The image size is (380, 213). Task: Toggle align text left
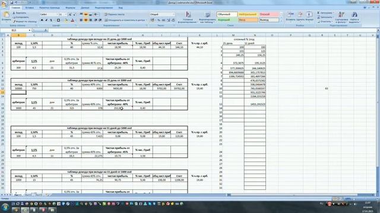81,20
